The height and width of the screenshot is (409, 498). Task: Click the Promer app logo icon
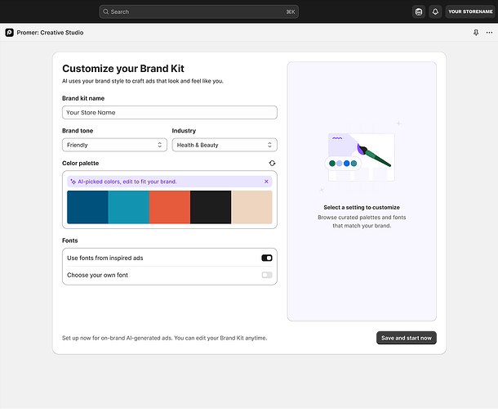(10, 33)
